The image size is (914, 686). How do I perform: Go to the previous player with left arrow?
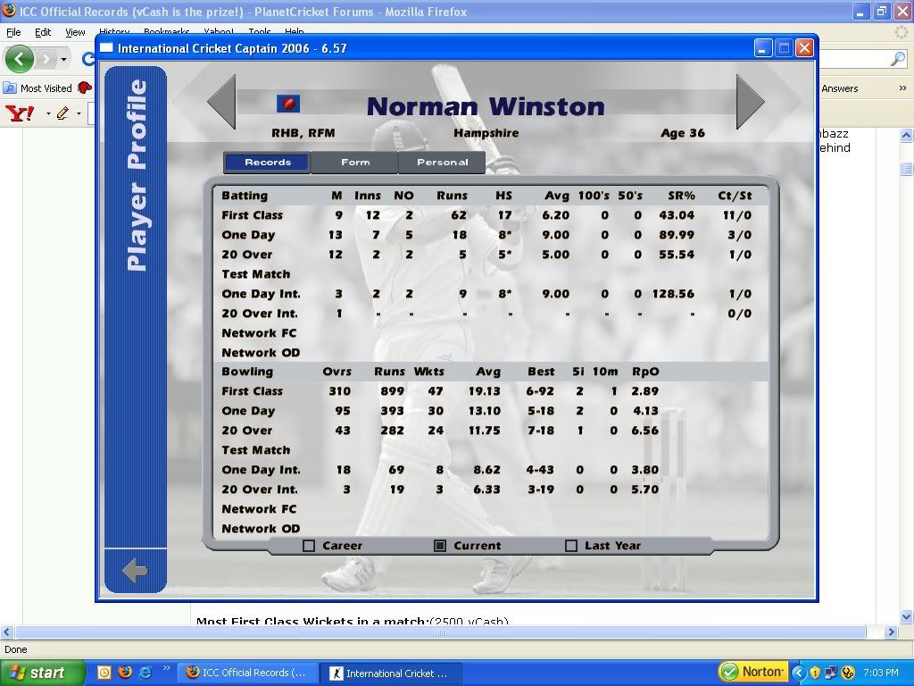pos(222,102)
